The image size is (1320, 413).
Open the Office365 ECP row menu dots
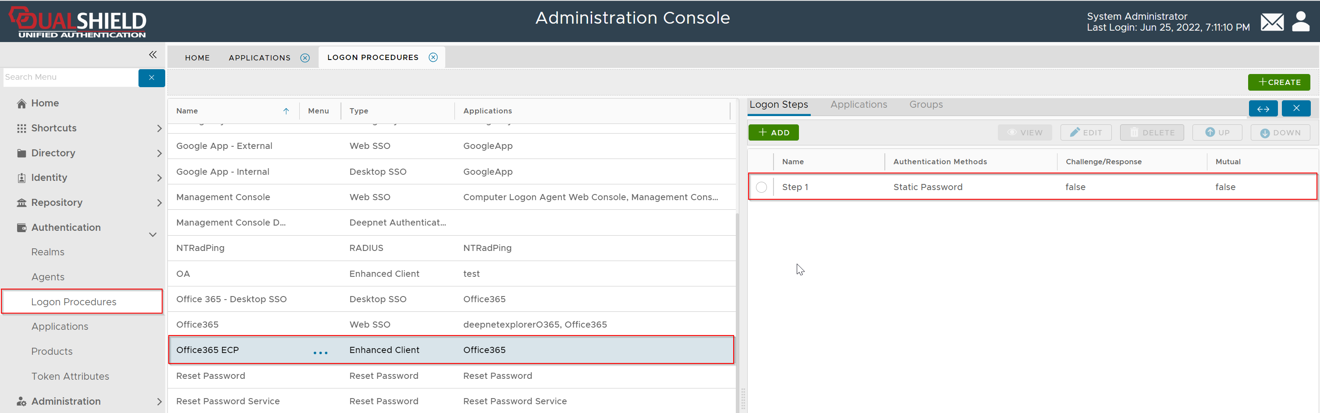click(320, 353)
